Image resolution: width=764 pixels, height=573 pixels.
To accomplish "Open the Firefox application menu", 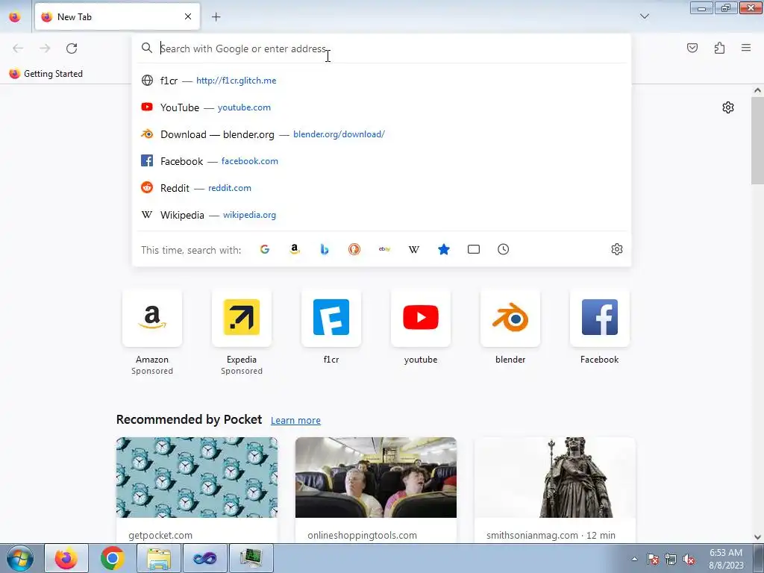I will tap(746, 48).
